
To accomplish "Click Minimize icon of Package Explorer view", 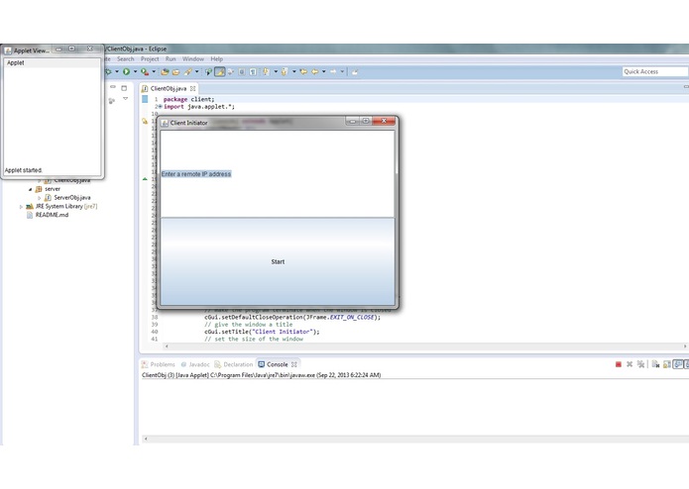I will pyautogui.click(x=113, y=87).
